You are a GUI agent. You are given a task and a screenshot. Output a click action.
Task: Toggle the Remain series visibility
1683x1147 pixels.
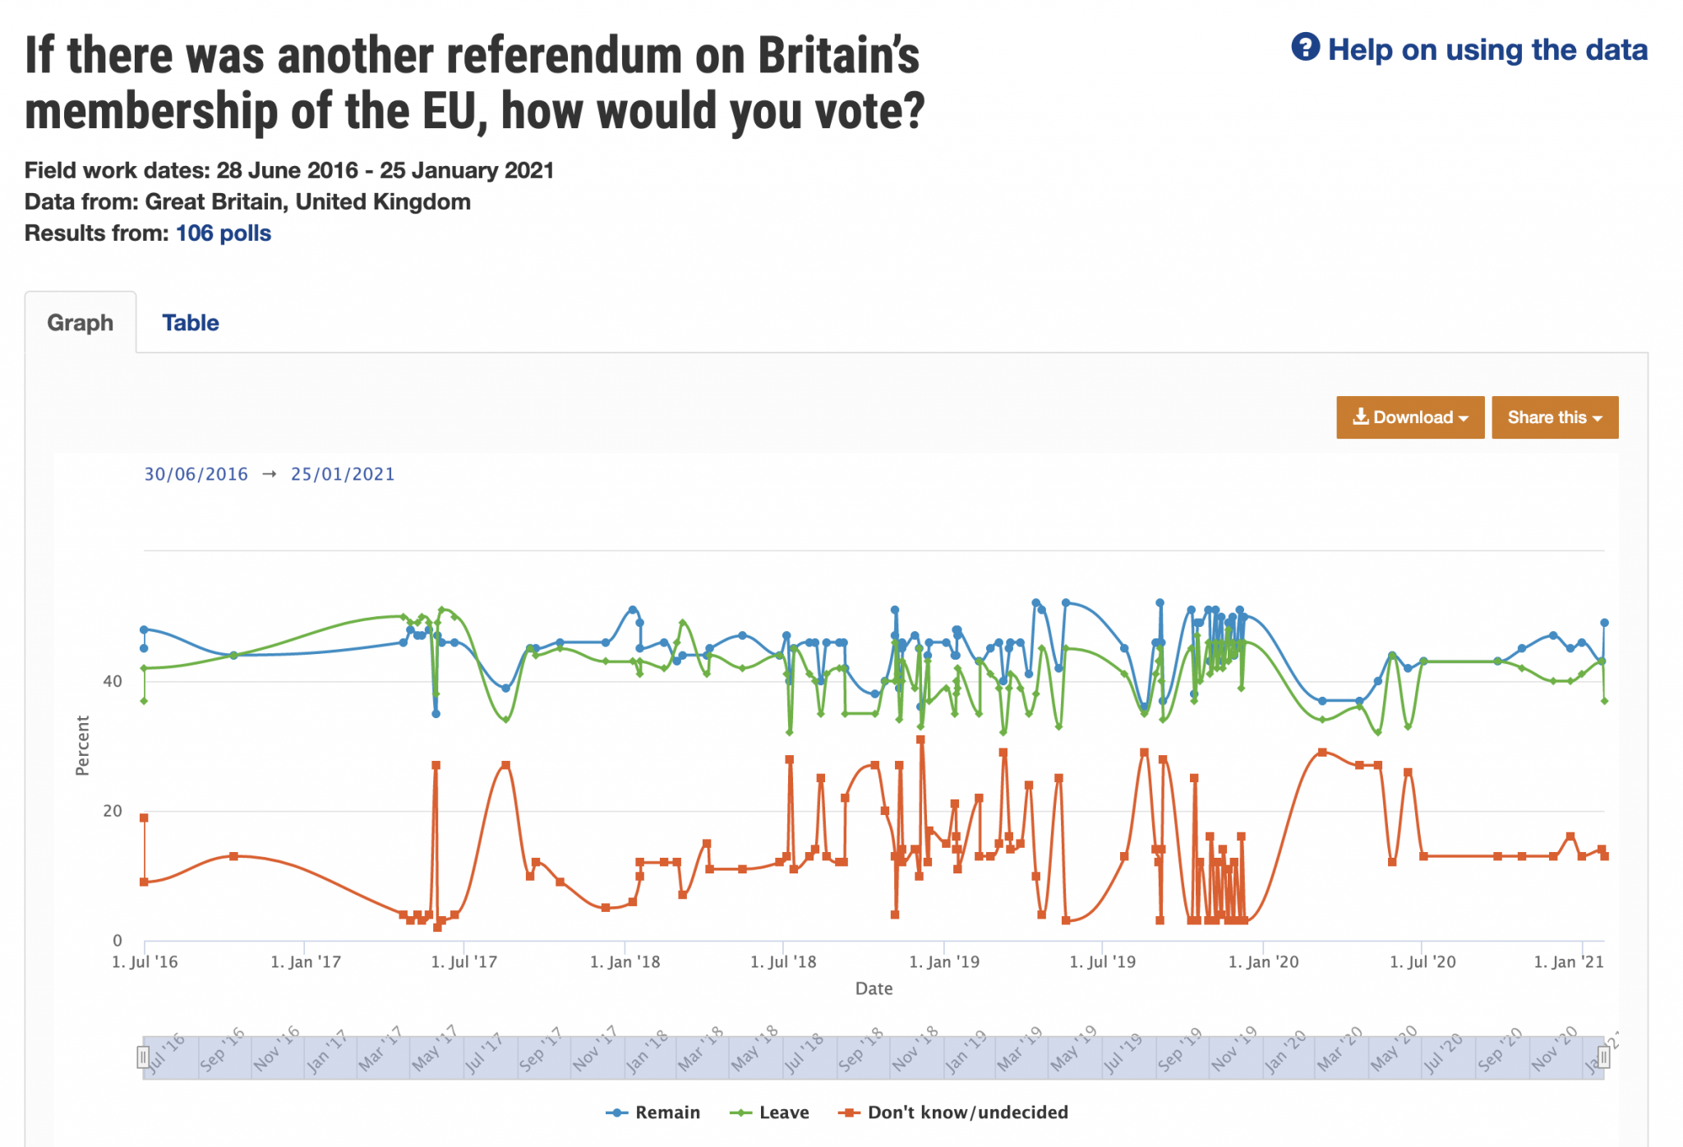[x=667, y=1112]
